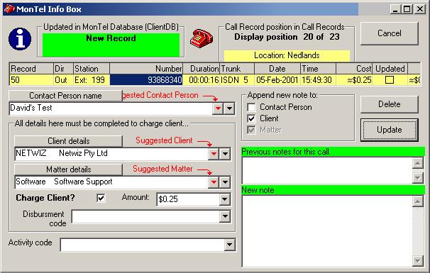The width and height of the screenshot is (430, 273).
Task: Click the Trunk column header
Action: (x=237, y=69)
